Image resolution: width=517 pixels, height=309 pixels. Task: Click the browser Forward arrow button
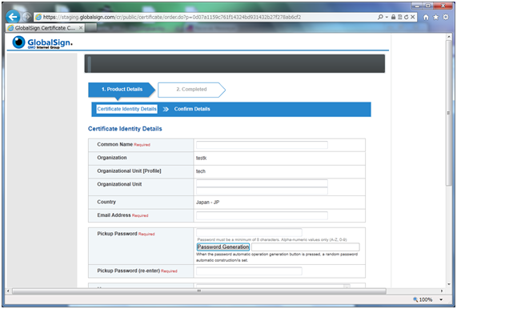pyautogui.click(x=26, y=17)
